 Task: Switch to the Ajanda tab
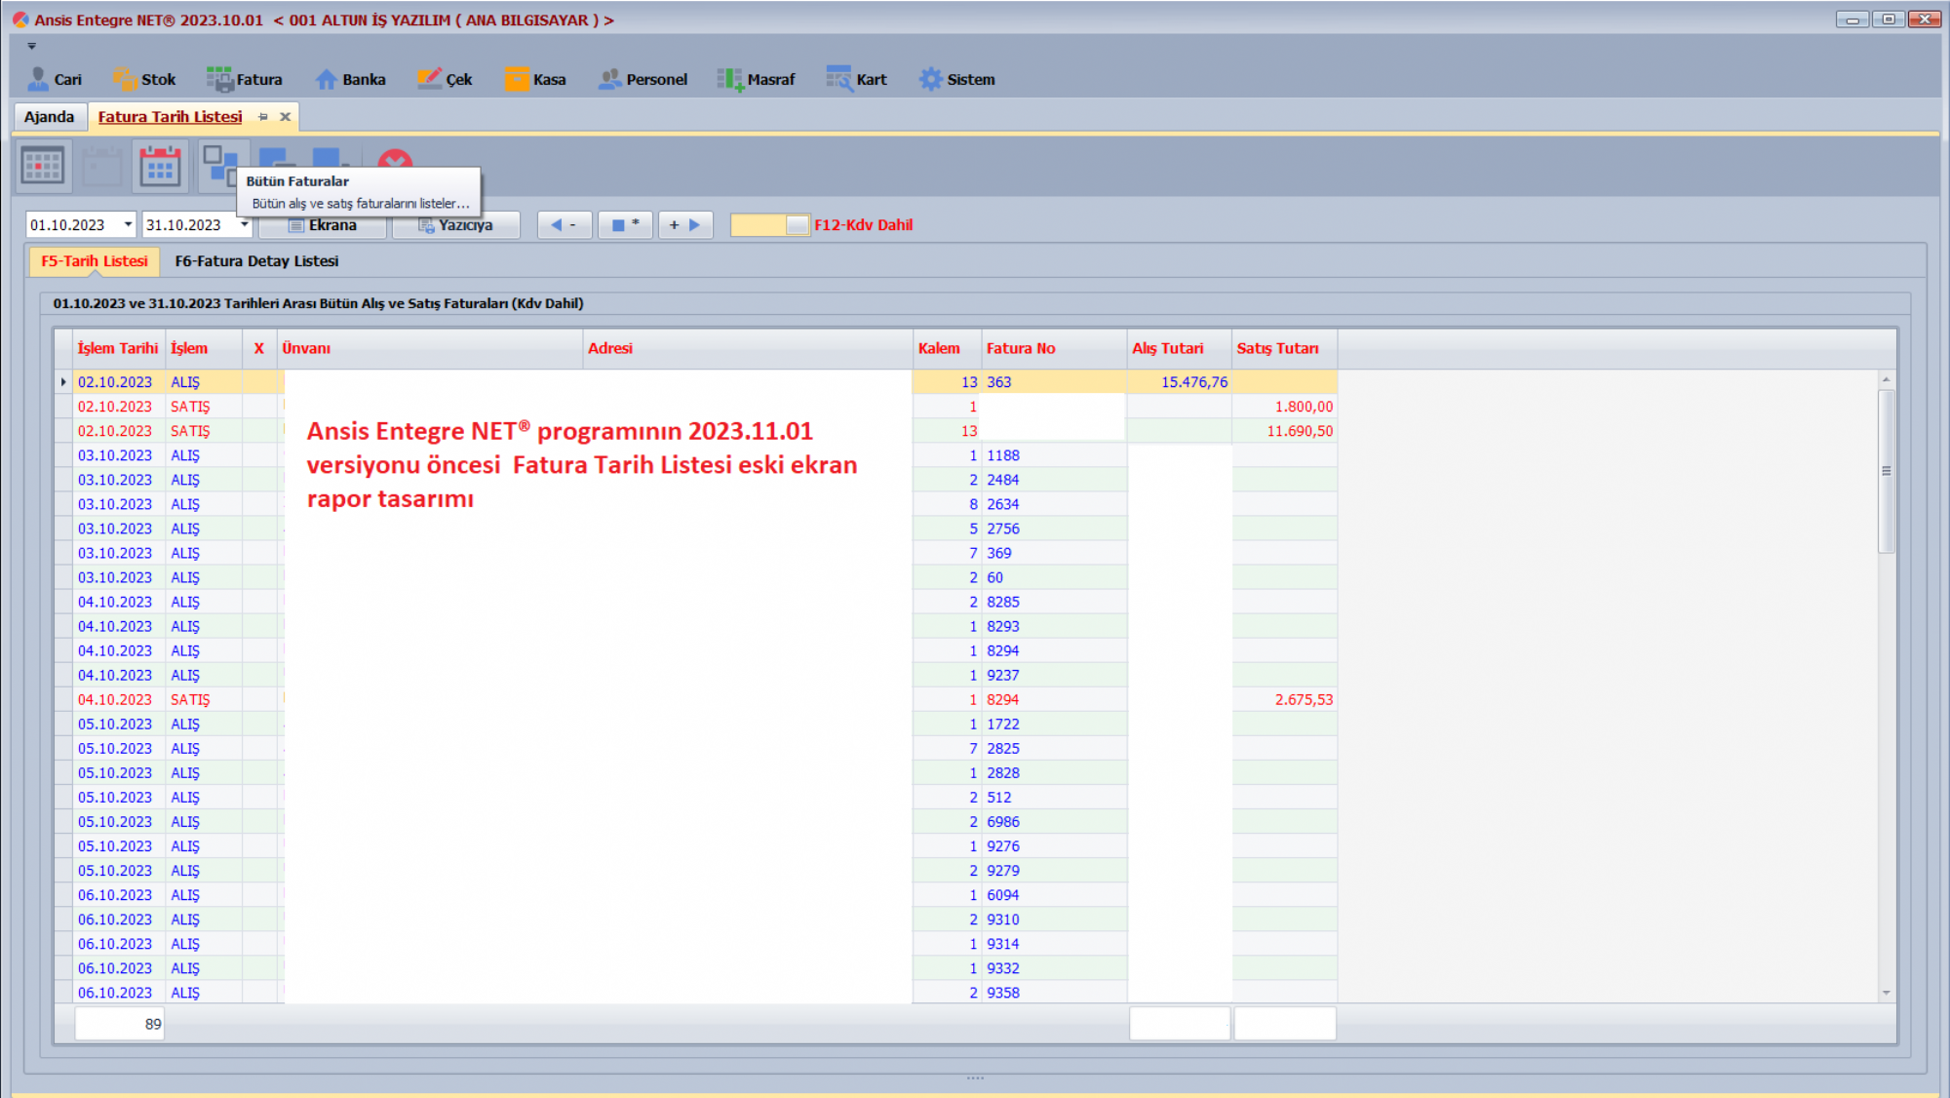49,116
